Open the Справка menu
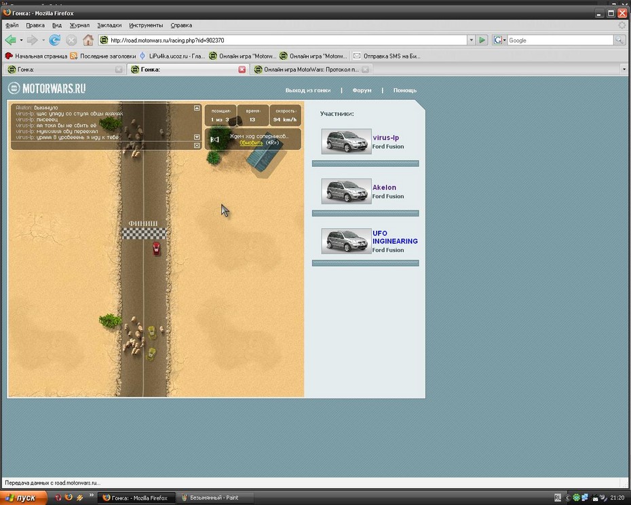631x505 pixels. [181, 25]
